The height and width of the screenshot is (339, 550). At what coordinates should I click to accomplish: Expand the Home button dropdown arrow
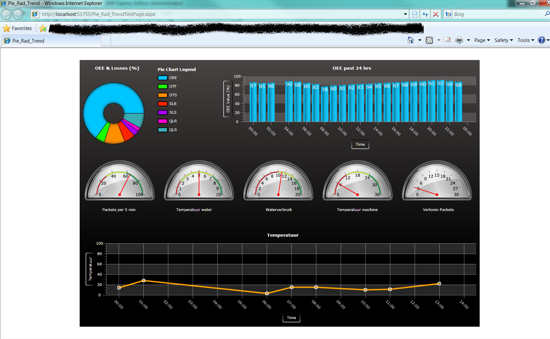pos(420,40)
